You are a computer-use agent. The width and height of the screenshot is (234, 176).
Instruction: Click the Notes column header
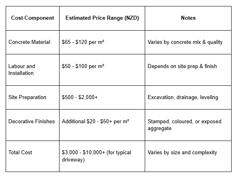188,18
